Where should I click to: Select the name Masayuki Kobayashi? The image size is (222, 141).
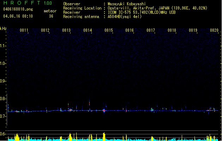[127, 4]
